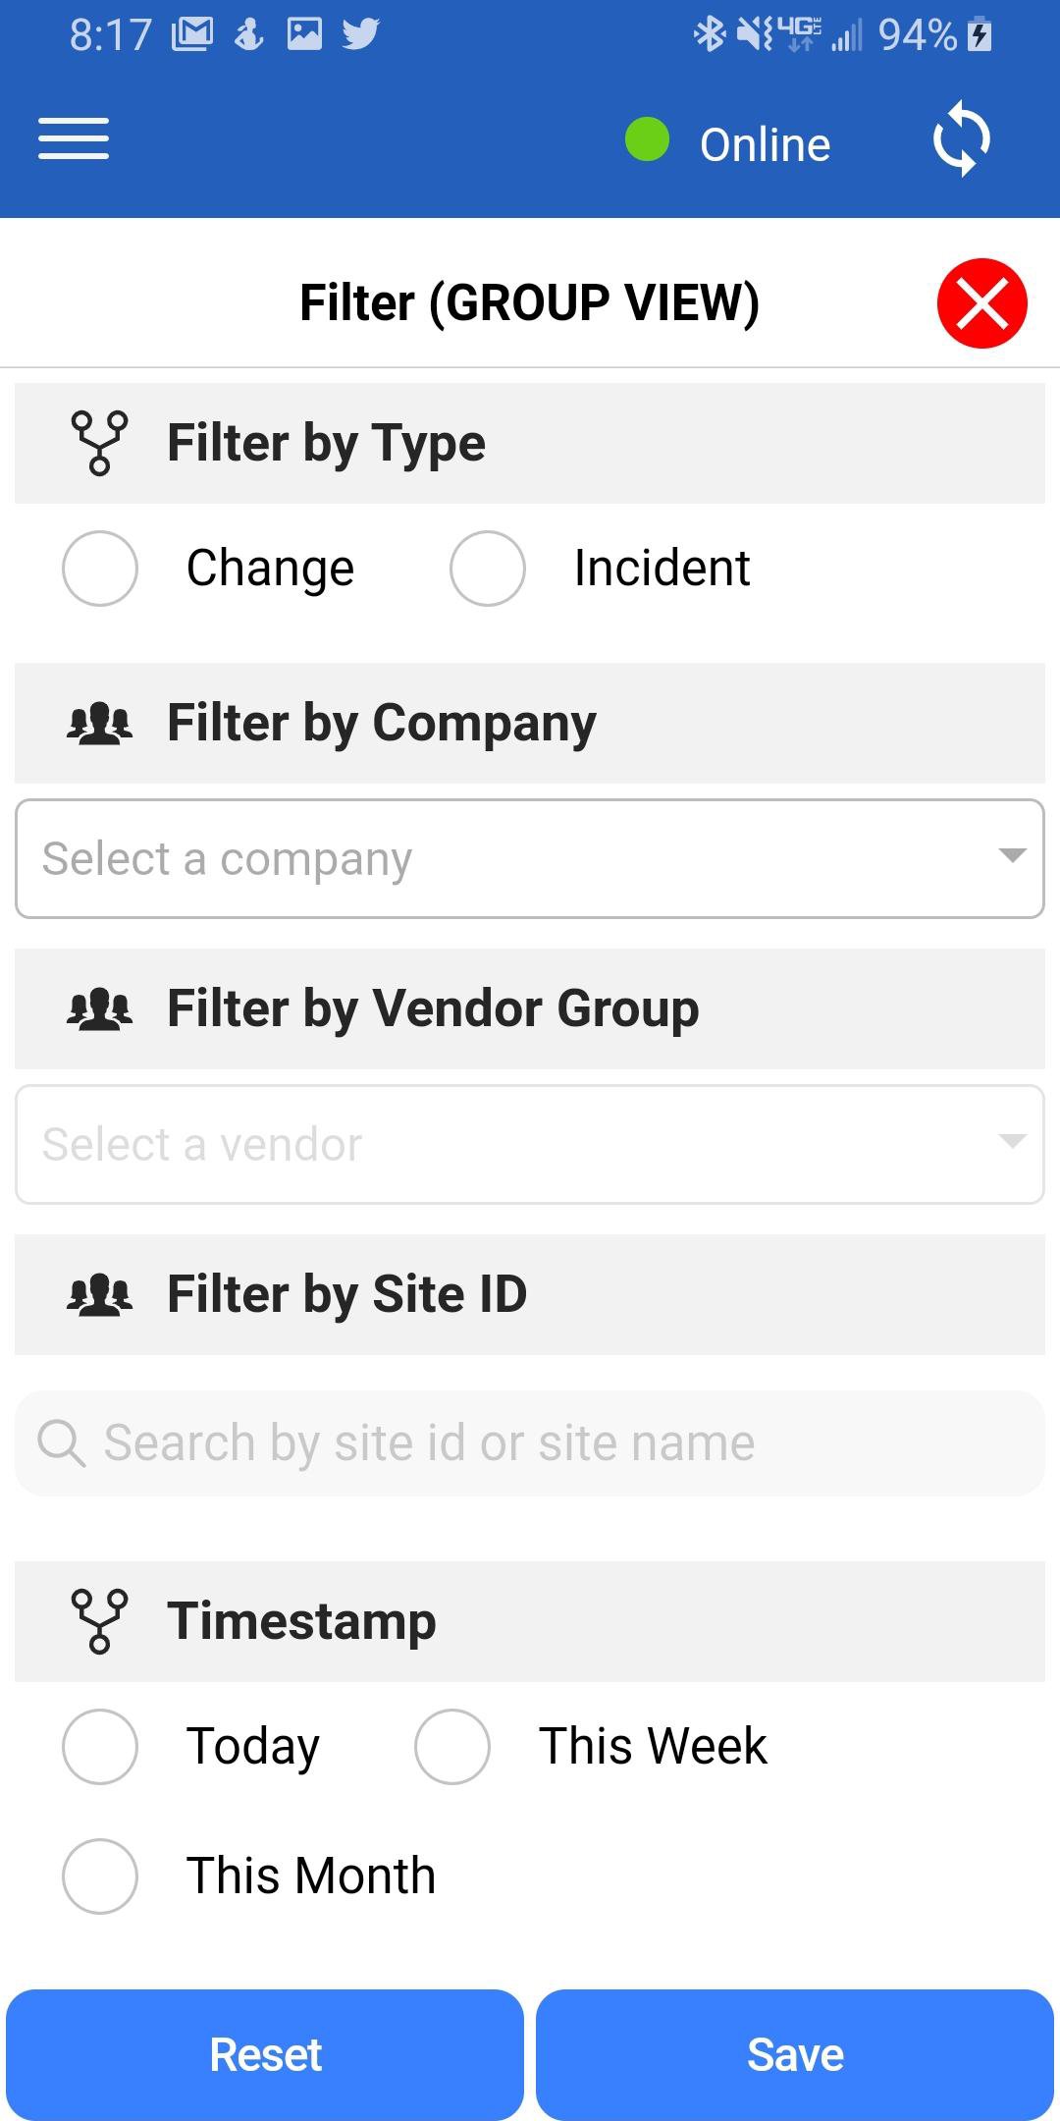This screenshot has width=1060, height=2121.
Task: Select the Change radio button
Action: (100, 569)
